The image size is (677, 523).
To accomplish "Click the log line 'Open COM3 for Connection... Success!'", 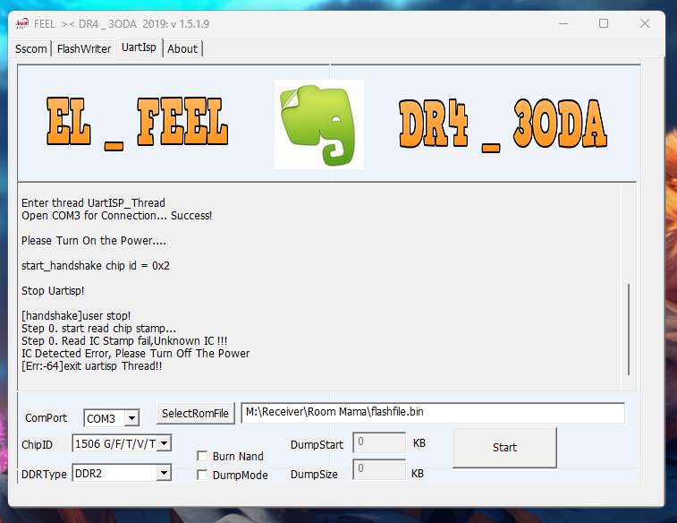I will pos(116,216).
